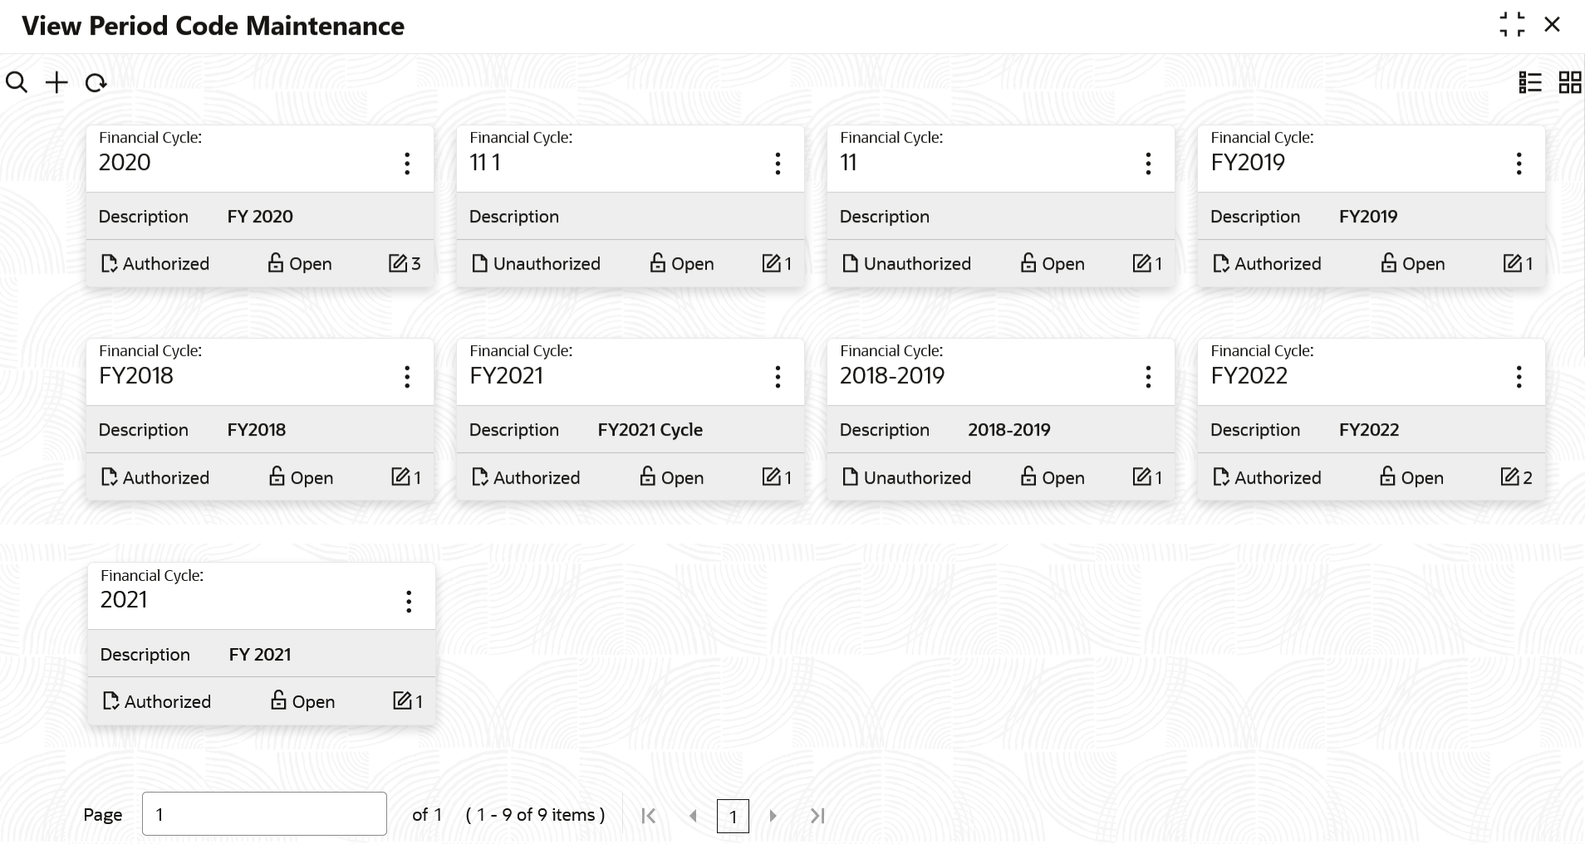Collapse the window using shrink icon
1585x844 pixels.
(x=1512, y=25)
